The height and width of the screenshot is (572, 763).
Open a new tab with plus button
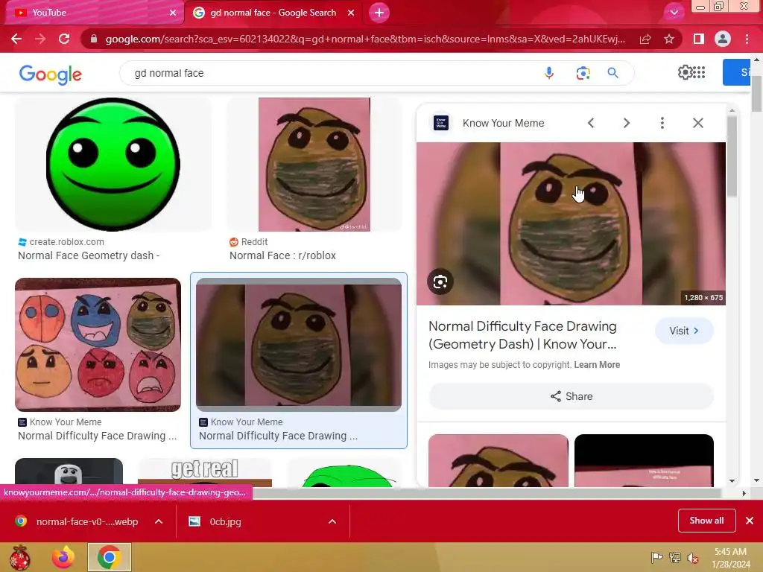pyautogui.click(x=379, y=13)
